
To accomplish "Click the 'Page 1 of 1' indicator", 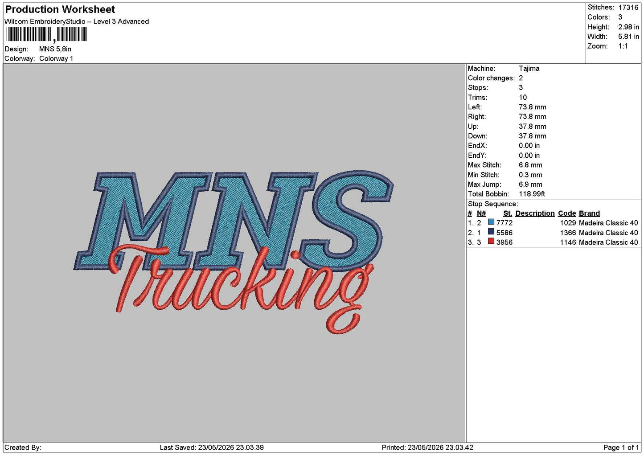I will coord(621,447).
